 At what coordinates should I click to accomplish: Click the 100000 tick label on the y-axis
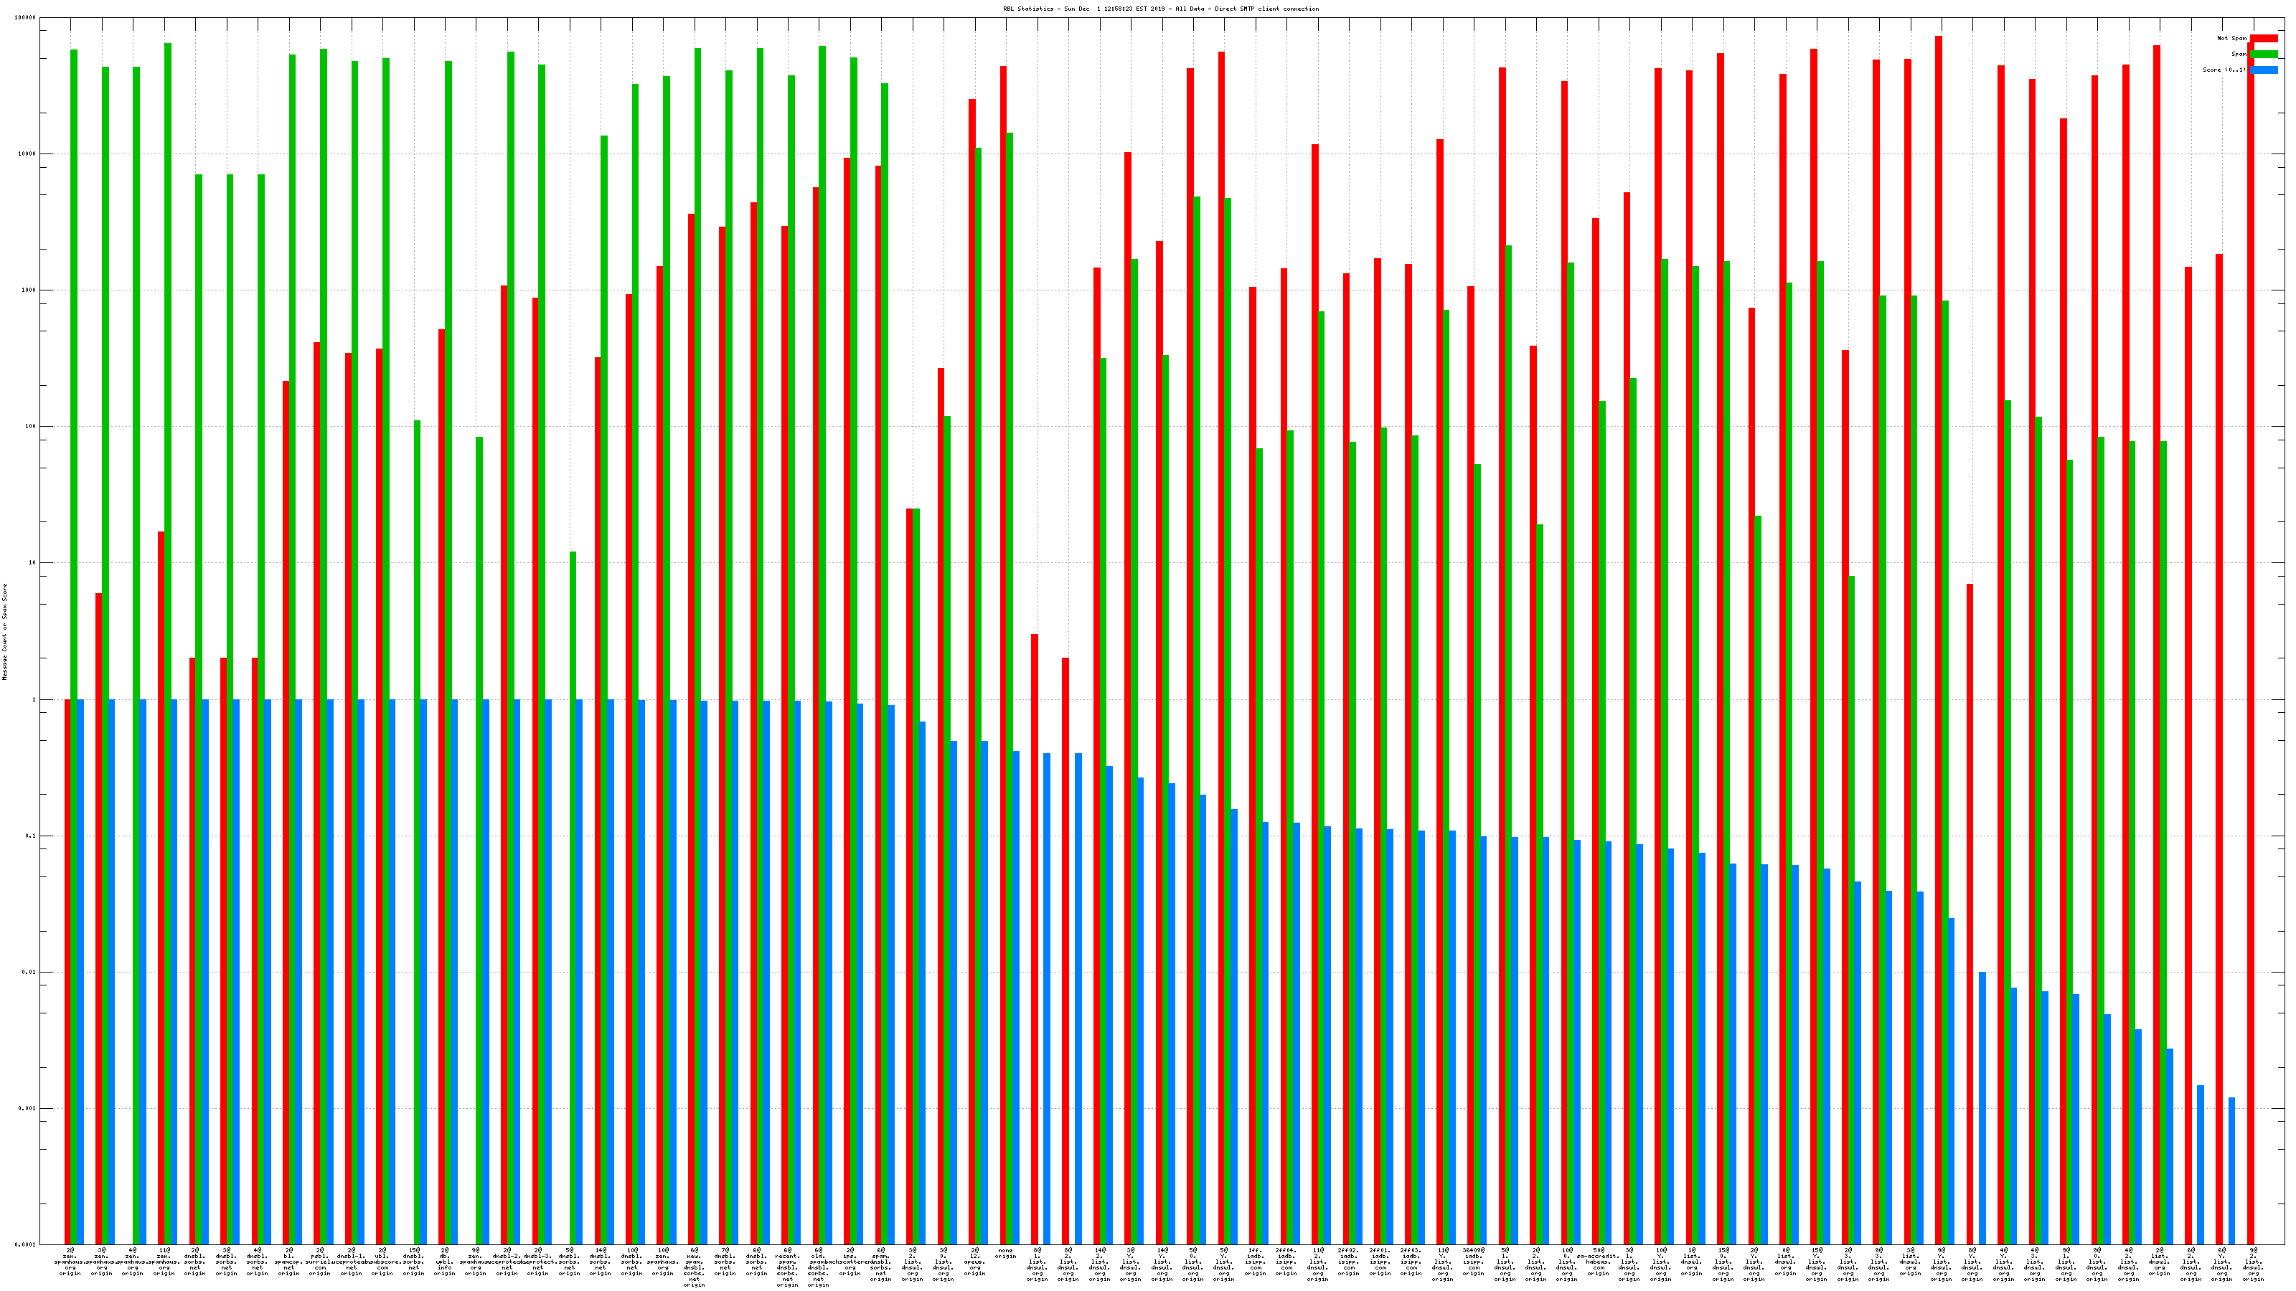coord(26,18)
